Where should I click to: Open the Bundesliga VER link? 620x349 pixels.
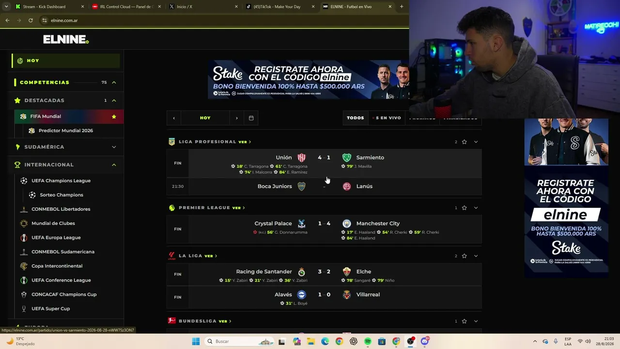225,321
